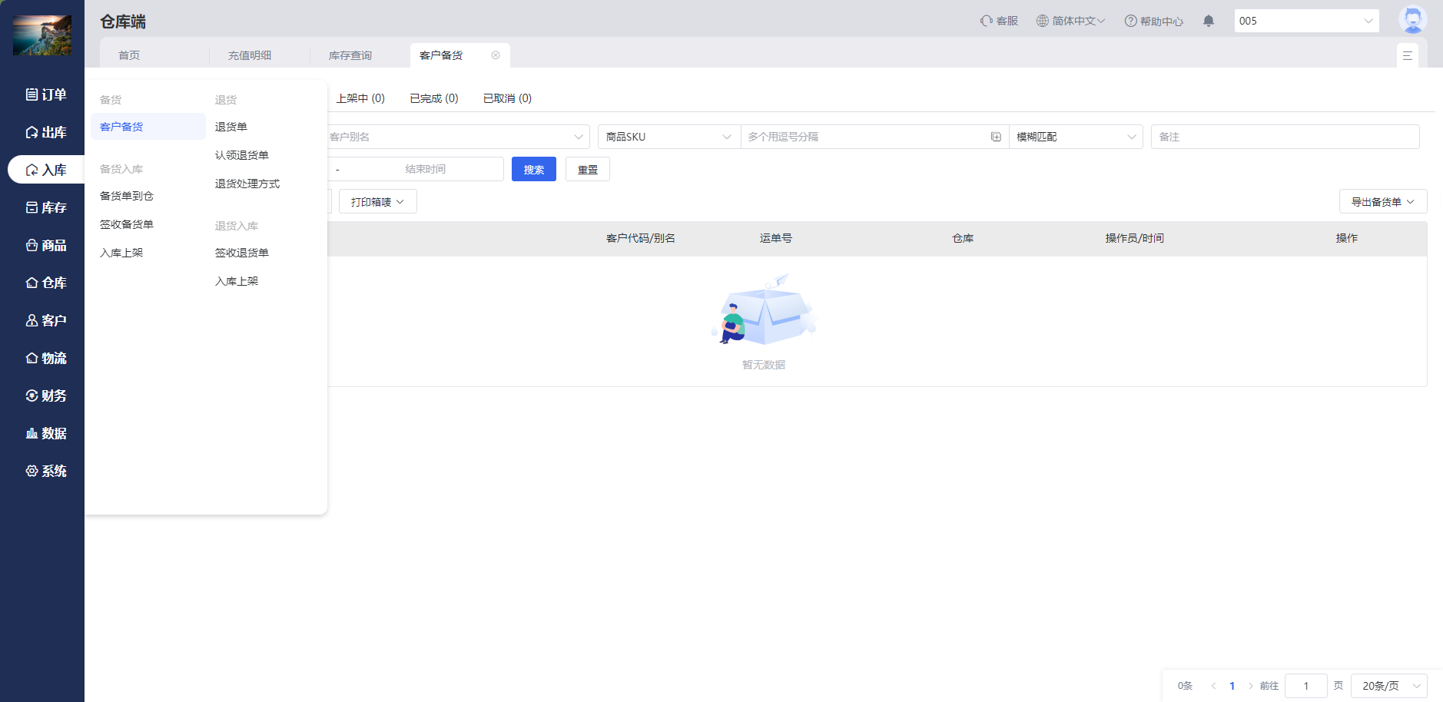Open the user avatar profile
The width and height of the screenshot is (1443, 702).
coord(1412,20)
